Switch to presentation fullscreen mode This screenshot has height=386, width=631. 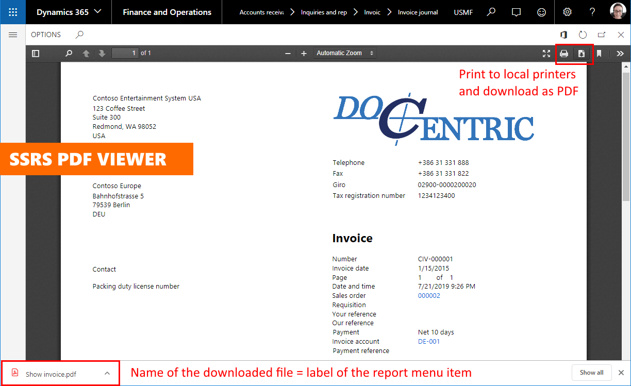point(546,53)
